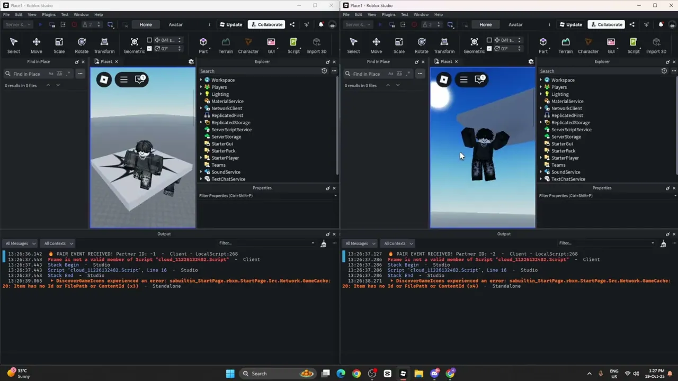This screenshot has width=678, height=381.
Task: Open Plugins menu in left window
Action: [x=49, y=14]
